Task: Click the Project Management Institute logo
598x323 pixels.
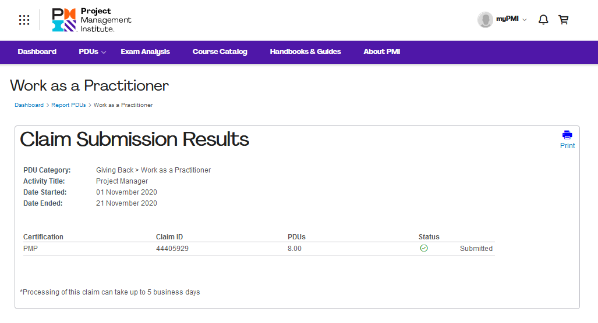Action: click(91, 20)
